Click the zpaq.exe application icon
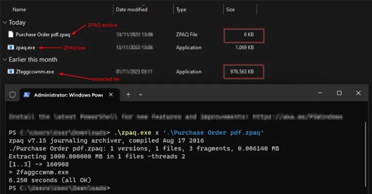The width and height of the screenshot is (372, 194). point(11,47)
